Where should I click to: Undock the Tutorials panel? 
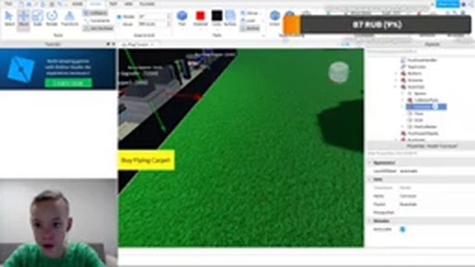[108, 44]
